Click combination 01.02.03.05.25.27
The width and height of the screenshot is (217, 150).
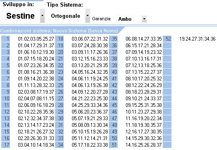(x=36, y=39)
